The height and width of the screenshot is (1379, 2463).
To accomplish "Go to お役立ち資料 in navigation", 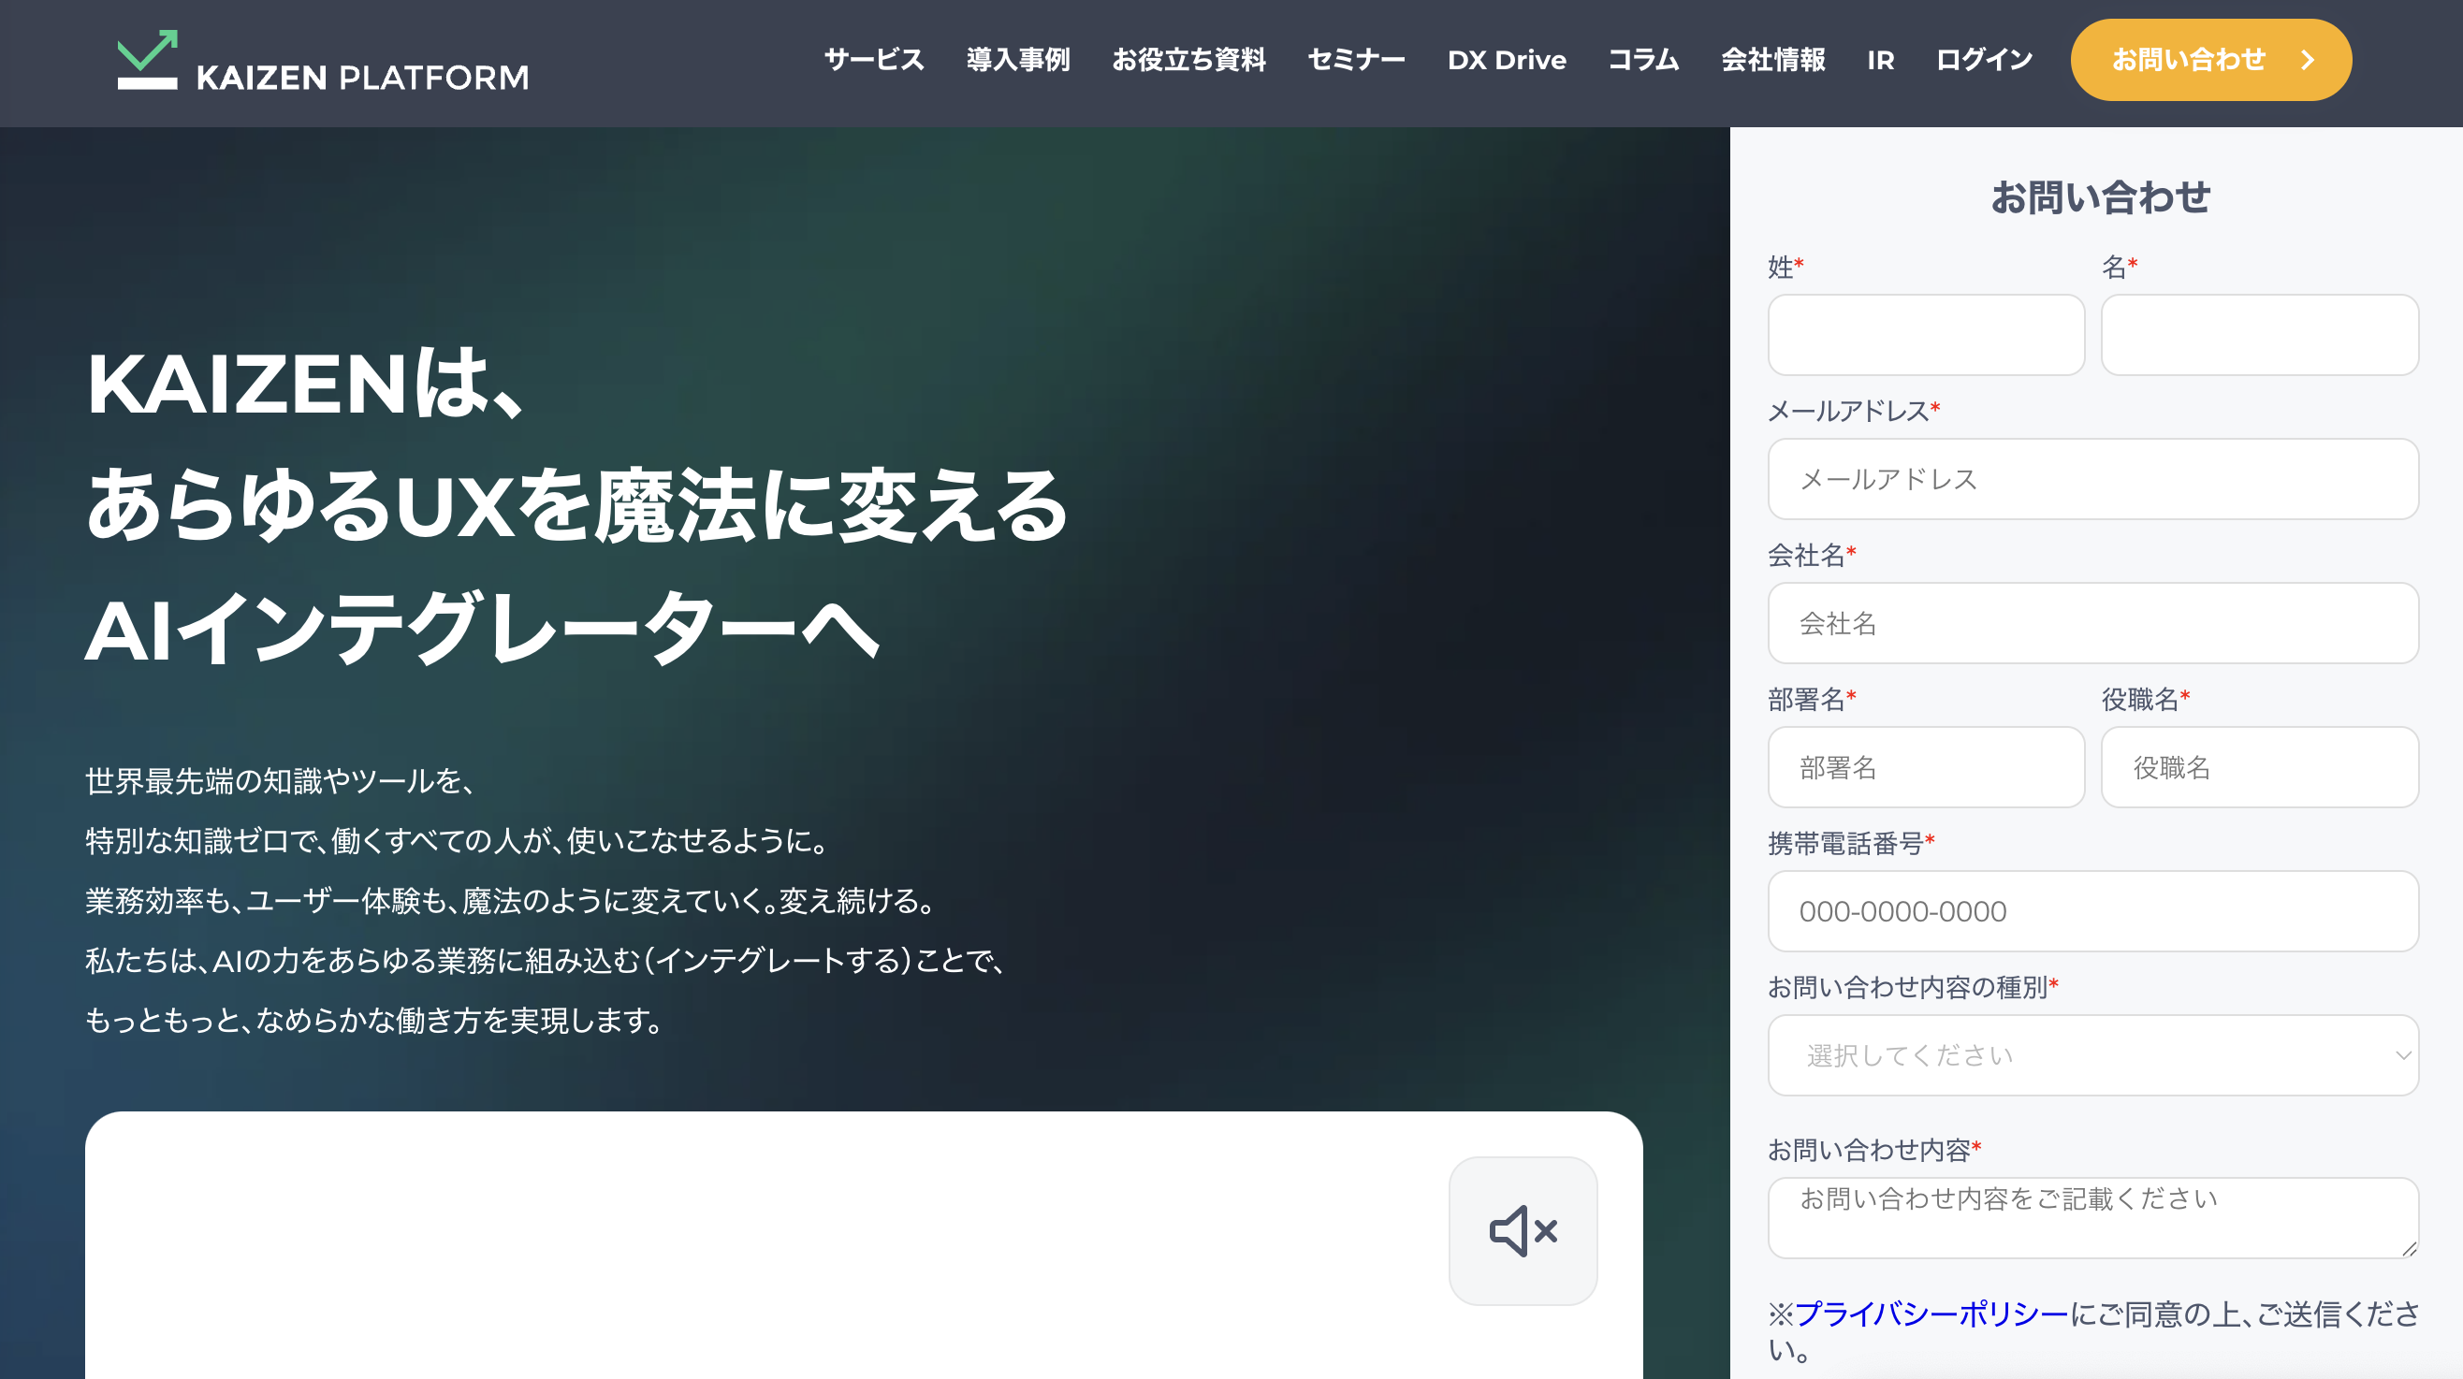I will coord(1188,60).
